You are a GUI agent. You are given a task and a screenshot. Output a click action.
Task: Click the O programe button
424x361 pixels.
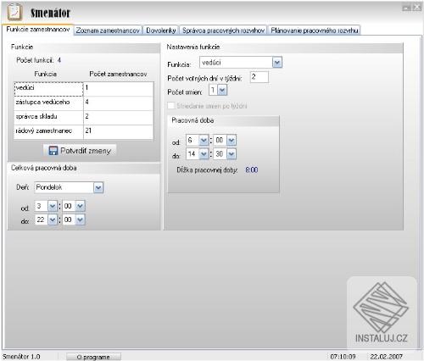click(93, 357)
